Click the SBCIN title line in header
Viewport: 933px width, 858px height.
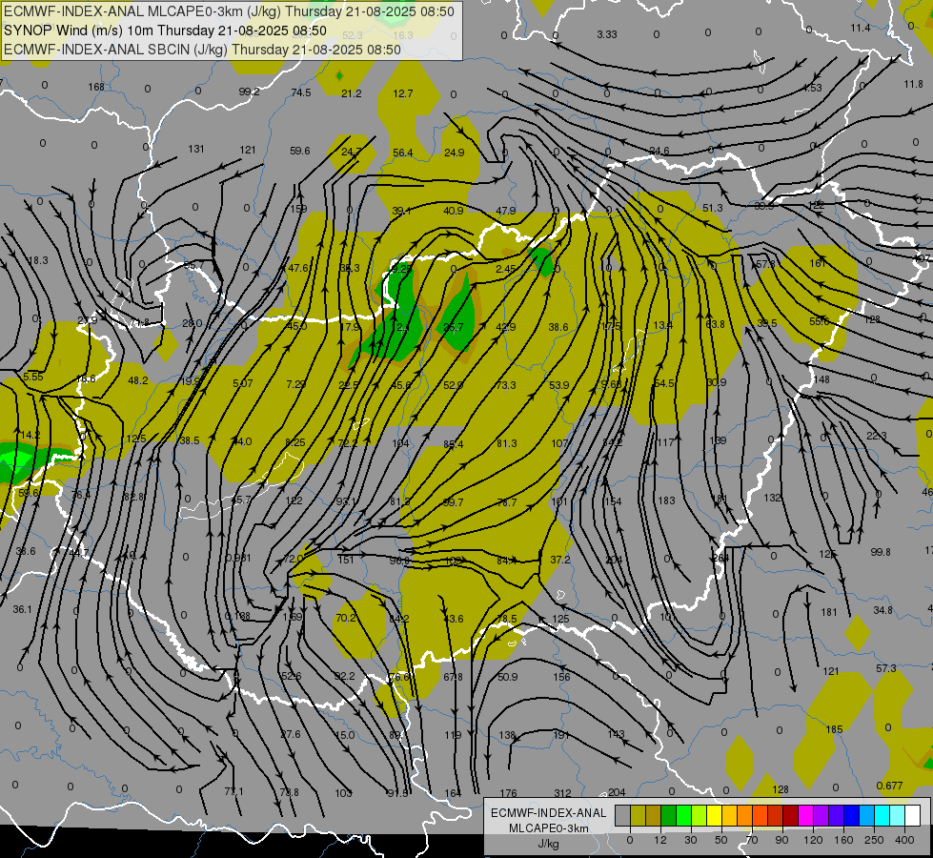click(x=202, y=50)
